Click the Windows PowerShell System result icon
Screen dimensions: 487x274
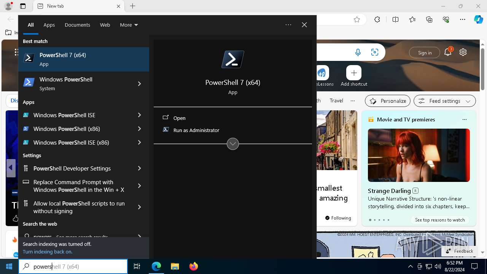point(29,82)
